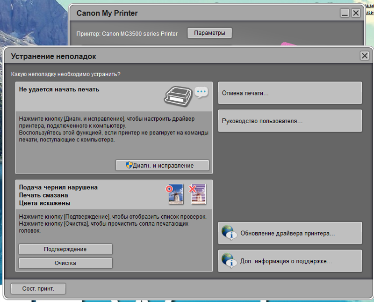Click the shield icon on the diagnose button
The height and width of the screenshot is (302, 374).
pos(129,165)
